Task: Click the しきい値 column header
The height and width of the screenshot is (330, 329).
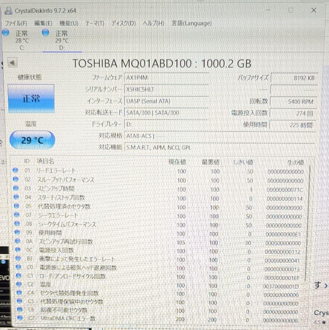Action: pos(243,162)
